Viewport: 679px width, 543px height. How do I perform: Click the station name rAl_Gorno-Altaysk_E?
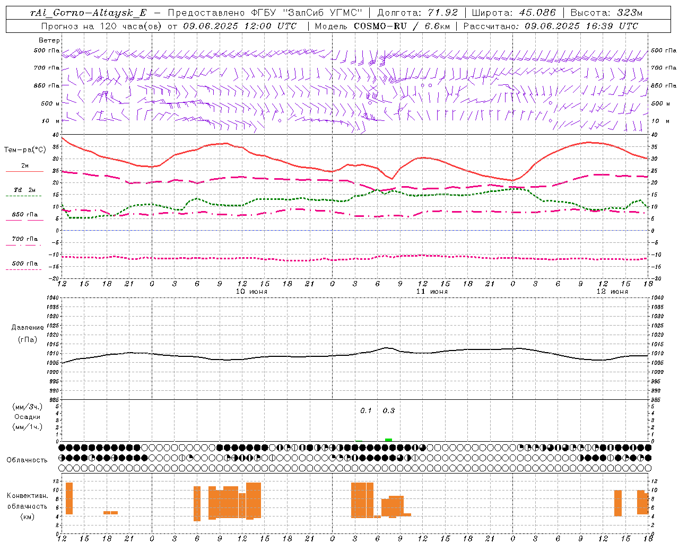click(x=88, y=13)
